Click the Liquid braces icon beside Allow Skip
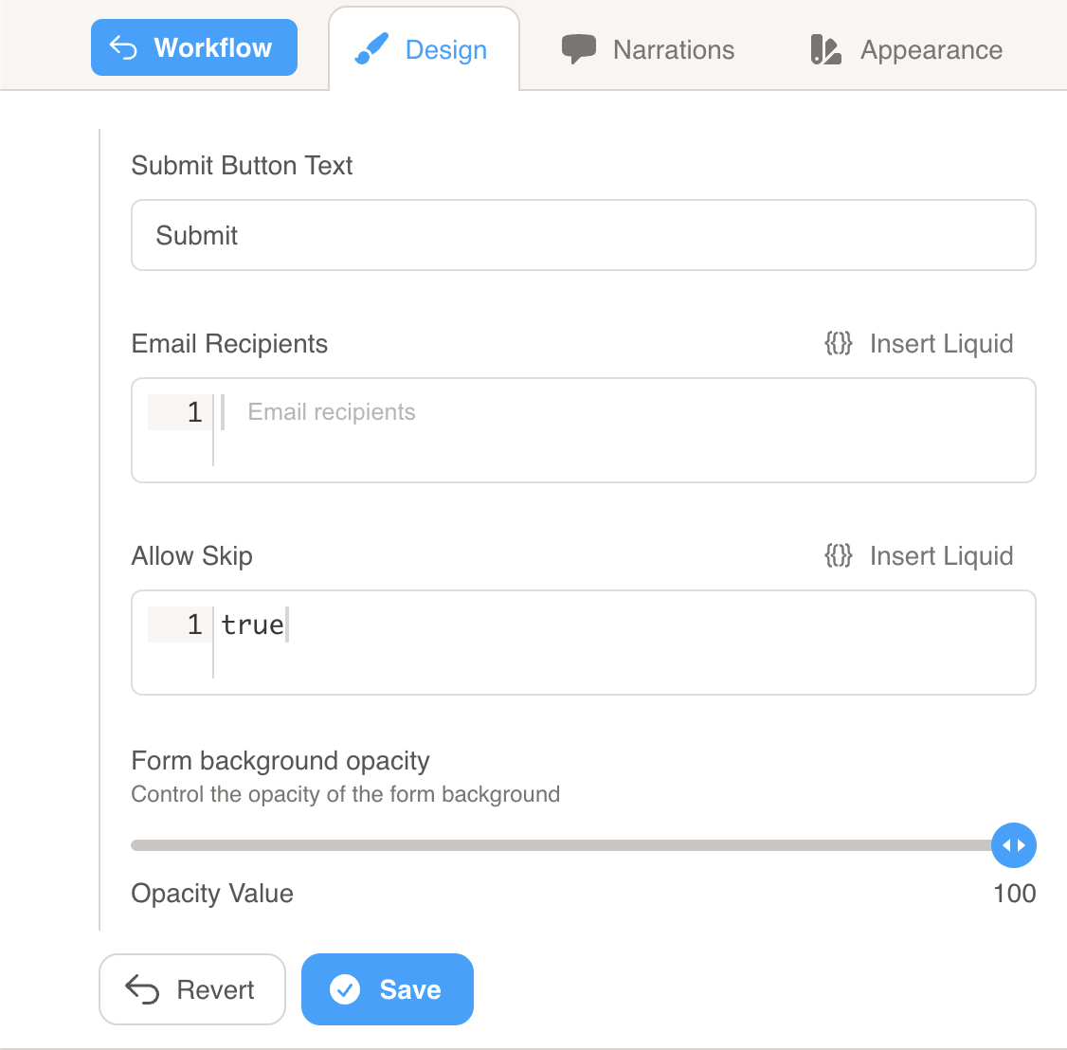This screenshot has width=1067, height=1050. [x=839, y=555]
